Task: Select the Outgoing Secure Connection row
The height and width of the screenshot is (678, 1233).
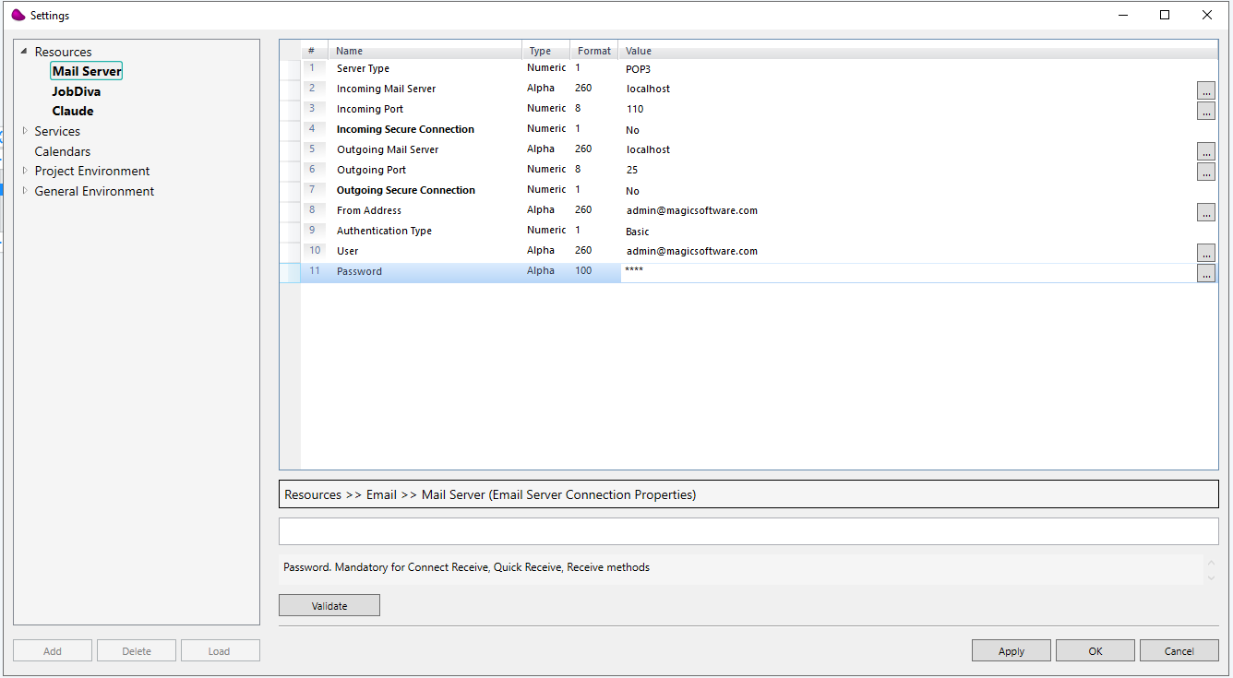Action: point(406,190)
